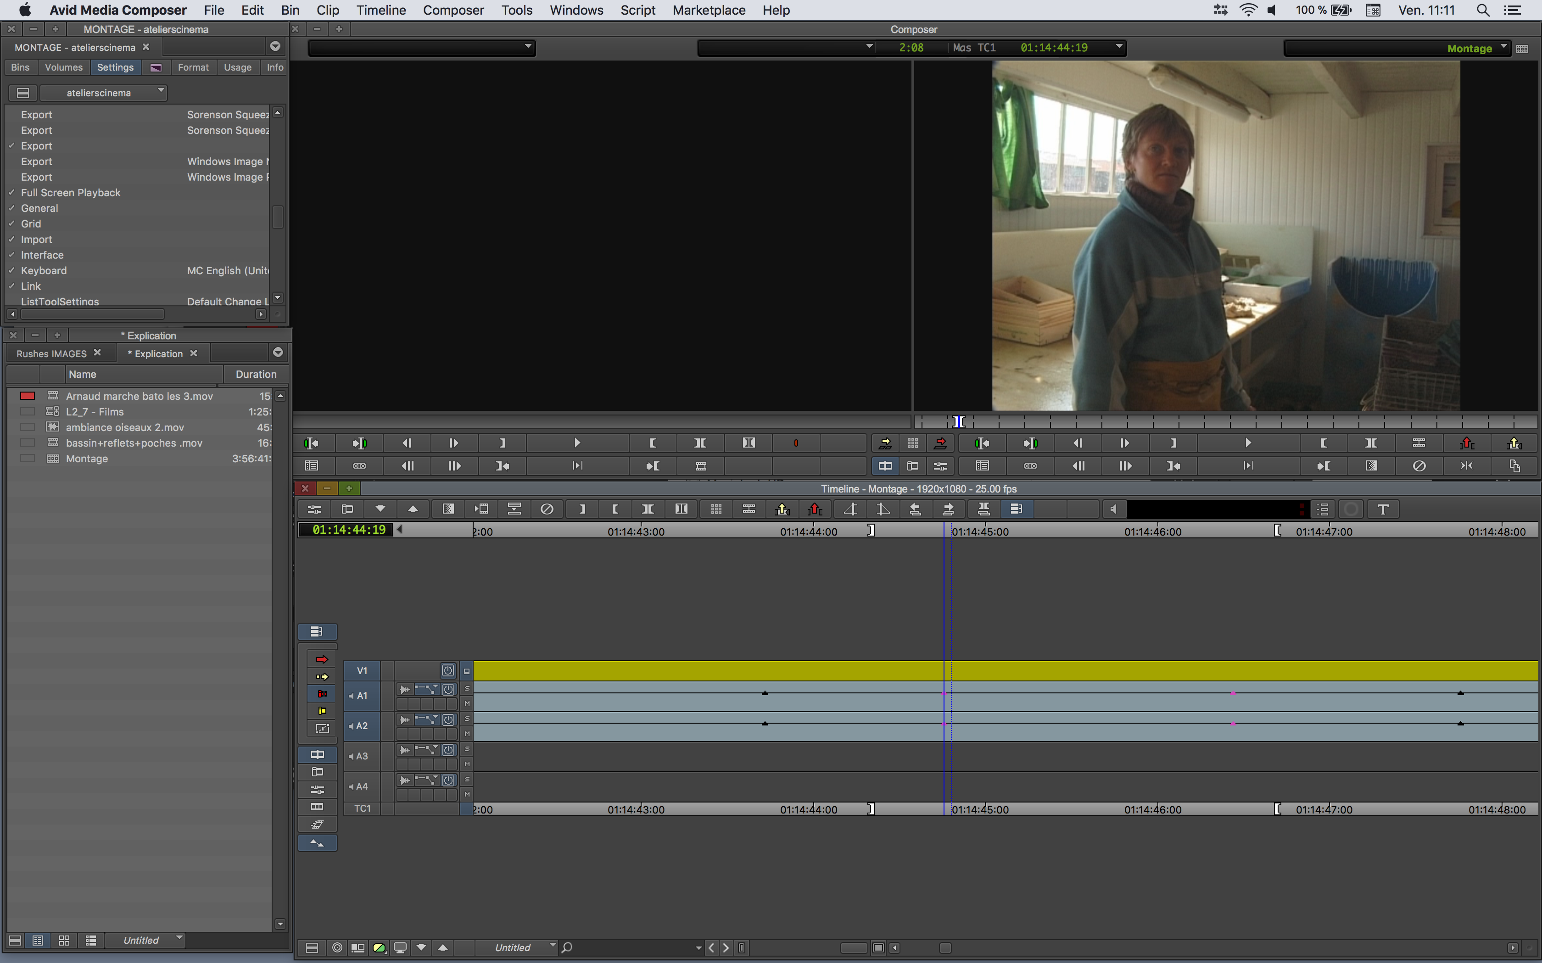Click the Remove Effect icon in the timeline toolbar

547,509
